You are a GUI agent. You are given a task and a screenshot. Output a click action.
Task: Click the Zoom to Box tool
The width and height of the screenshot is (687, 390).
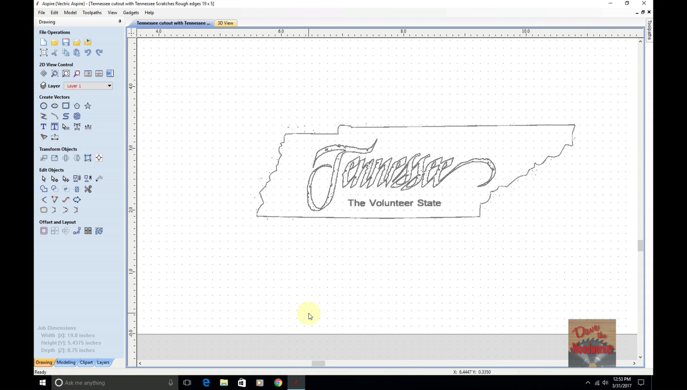(x=54, y=74)
